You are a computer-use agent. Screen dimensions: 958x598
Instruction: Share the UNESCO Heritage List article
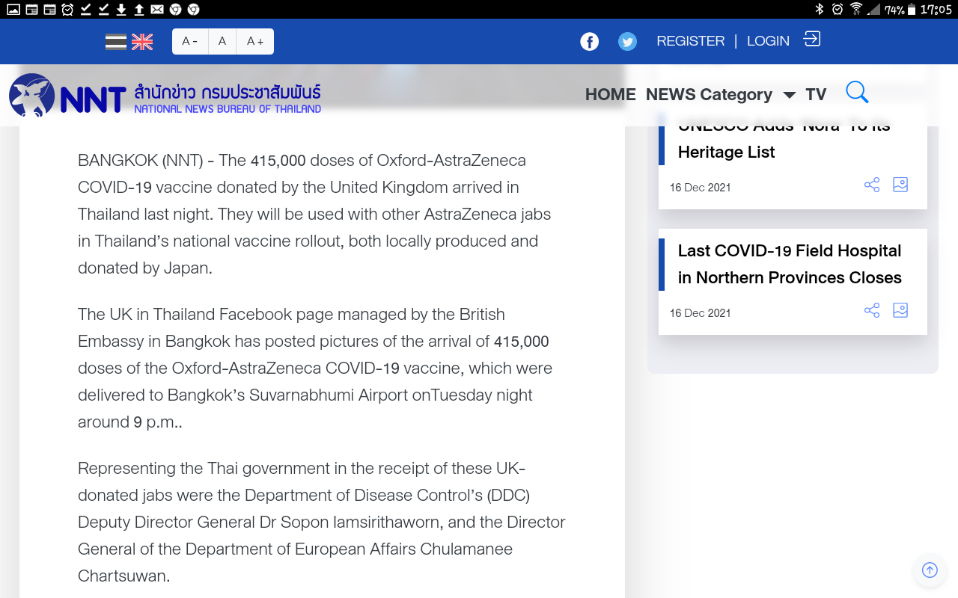pos(872,185)
